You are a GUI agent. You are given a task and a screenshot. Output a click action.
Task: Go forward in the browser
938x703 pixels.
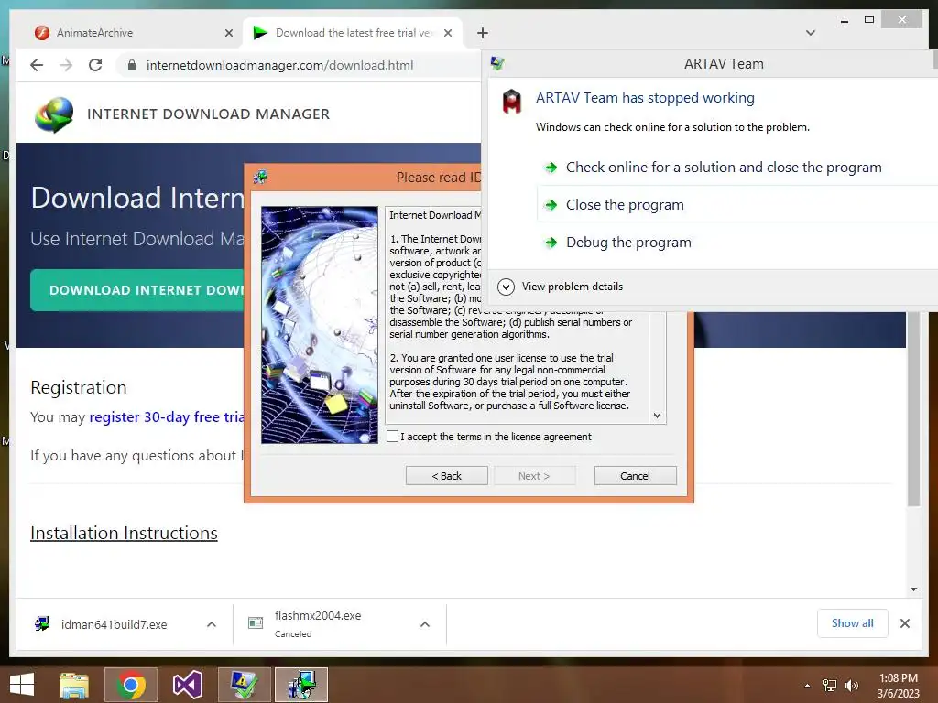point(66,65)
